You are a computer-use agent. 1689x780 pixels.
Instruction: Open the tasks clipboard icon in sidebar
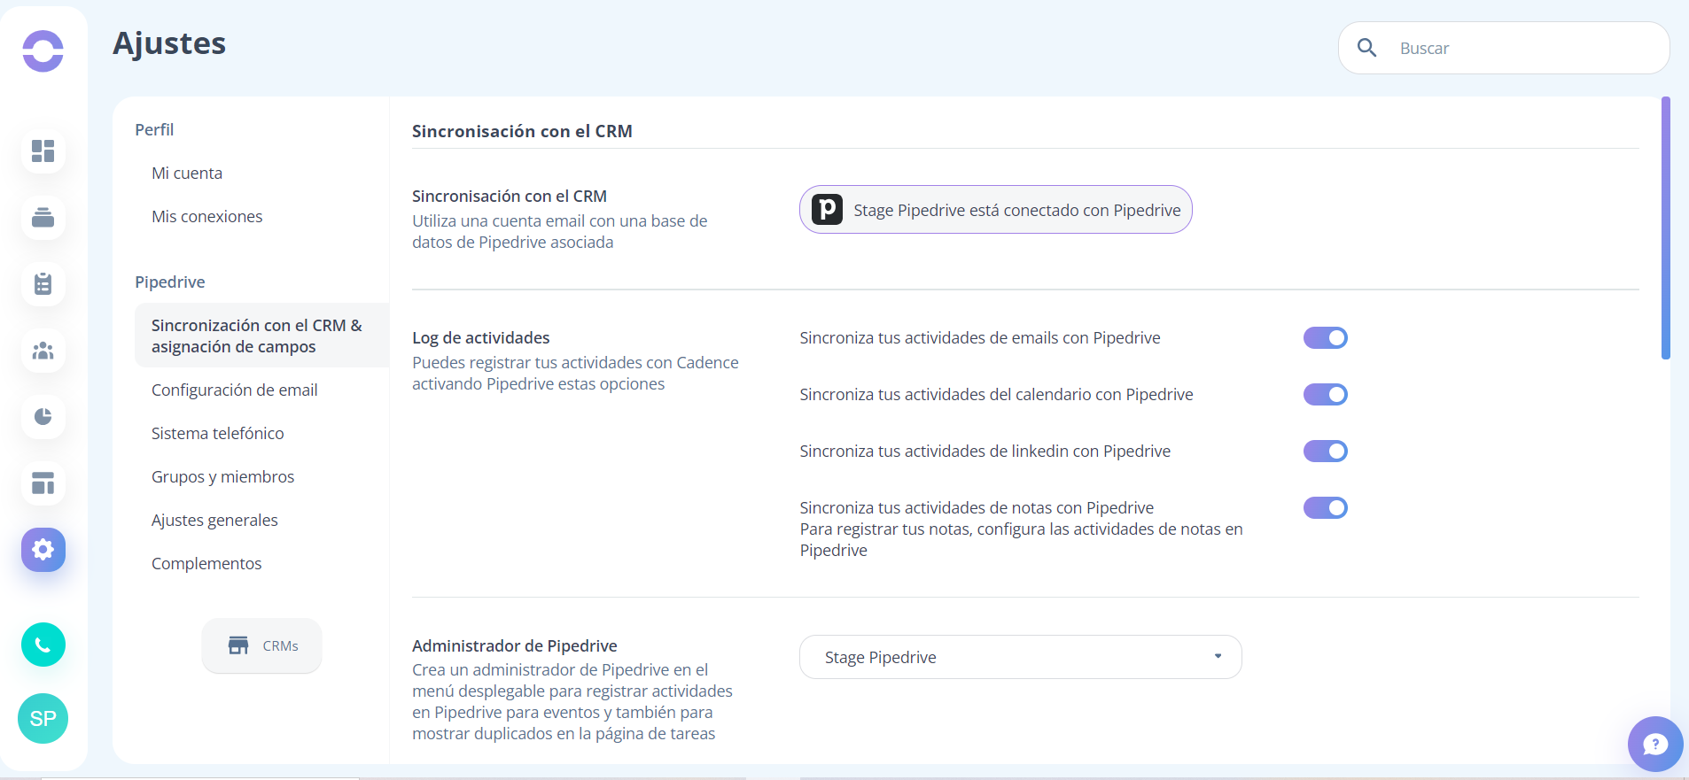tap(43, 284)
